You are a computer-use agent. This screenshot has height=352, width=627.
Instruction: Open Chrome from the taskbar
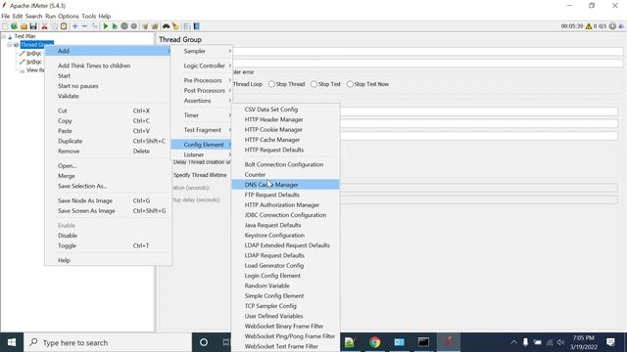[374, 342]
